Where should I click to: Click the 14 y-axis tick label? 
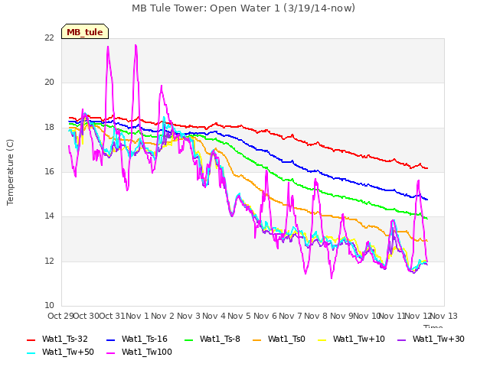pos(49,216)
